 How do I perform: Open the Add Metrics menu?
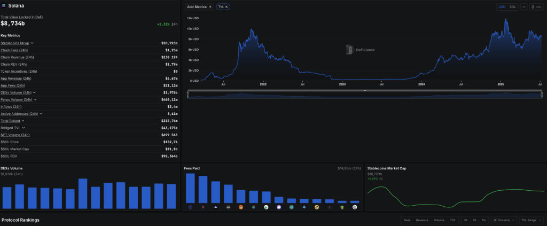pyautogui.click(x=199, y=6)
